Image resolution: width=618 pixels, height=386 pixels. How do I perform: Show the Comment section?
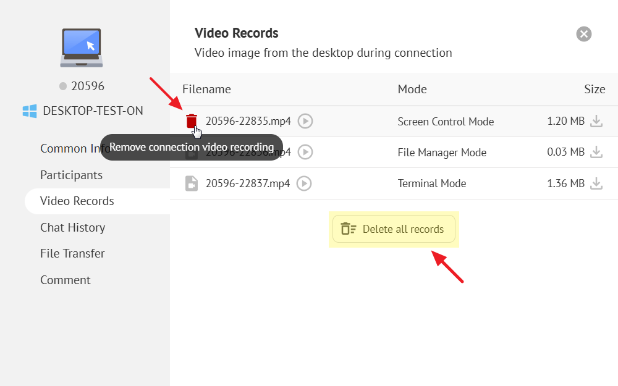click(x=65, y=280)
